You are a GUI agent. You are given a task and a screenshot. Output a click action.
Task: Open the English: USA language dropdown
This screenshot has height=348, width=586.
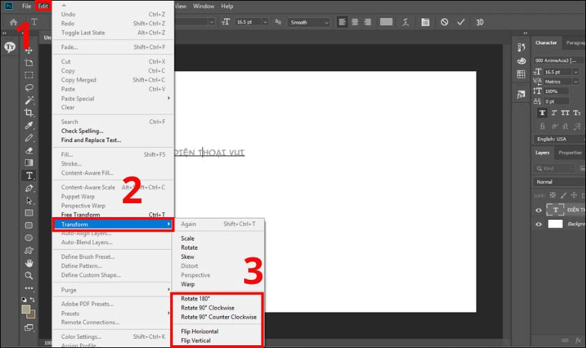coord(559,139)
